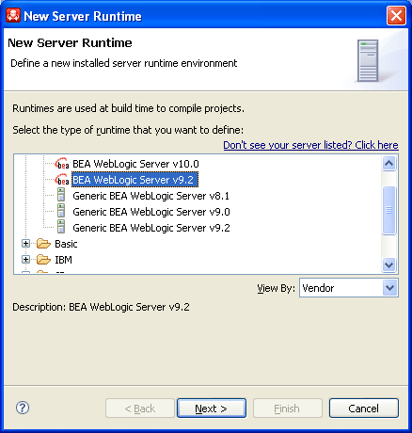
Task: Click the Cancel button
Action: tap(364, 409)
